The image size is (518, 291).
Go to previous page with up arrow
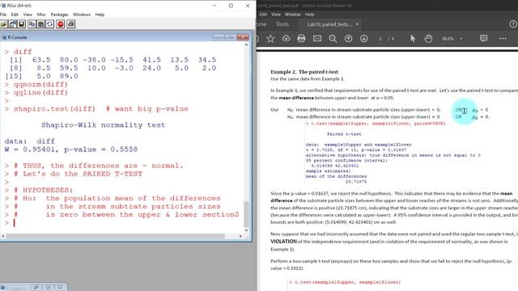pyautogui.click(x=348, y=39)
